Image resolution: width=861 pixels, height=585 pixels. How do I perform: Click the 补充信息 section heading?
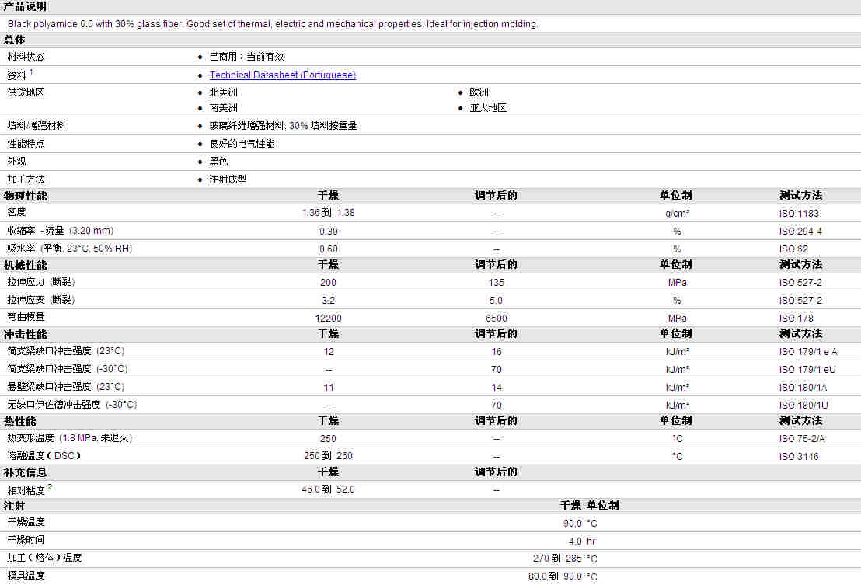click(25, 472)
